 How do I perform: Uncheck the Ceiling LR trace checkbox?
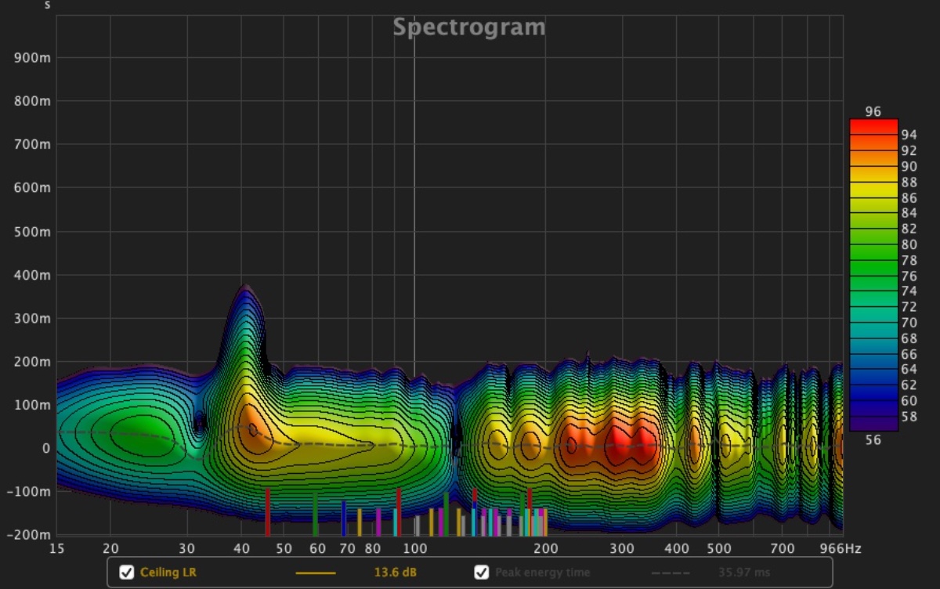[126, 573]
